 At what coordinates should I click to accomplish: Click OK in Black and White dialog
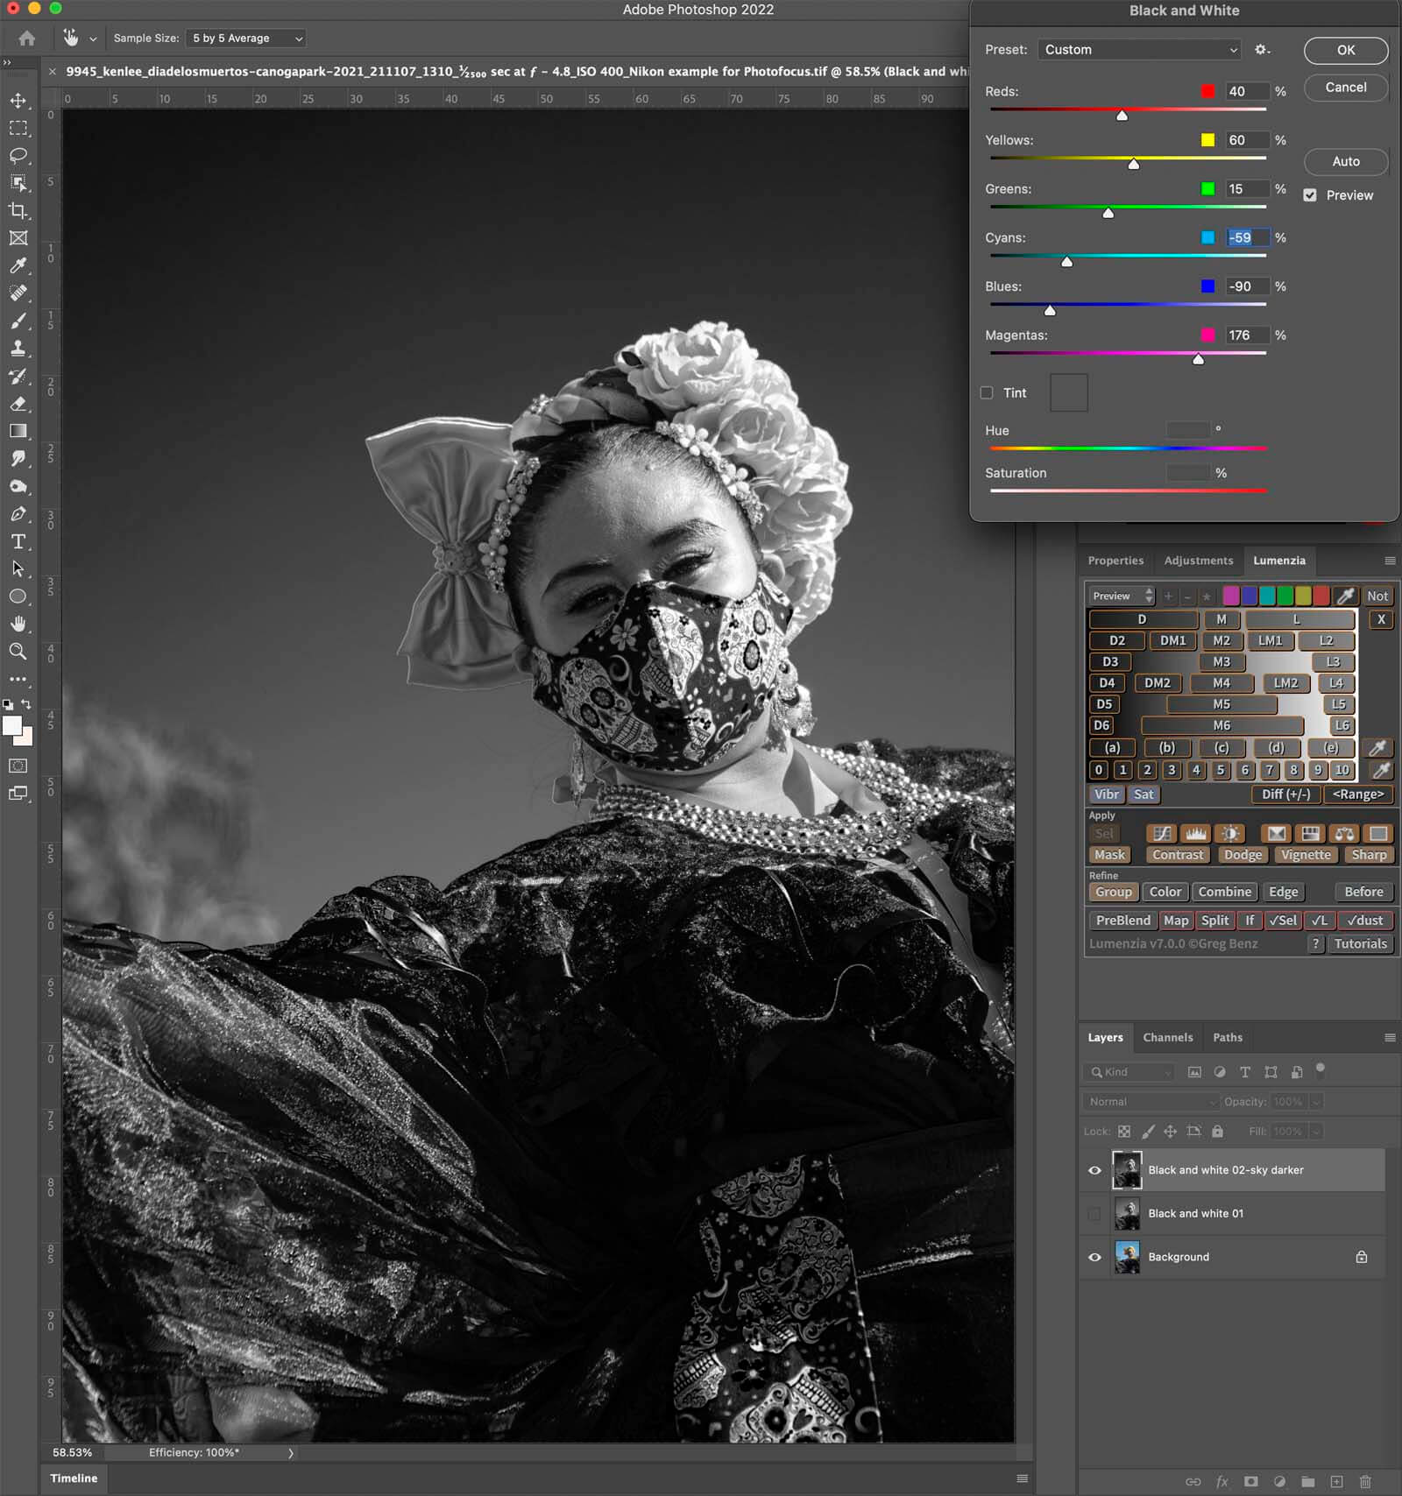point(1345,51)
